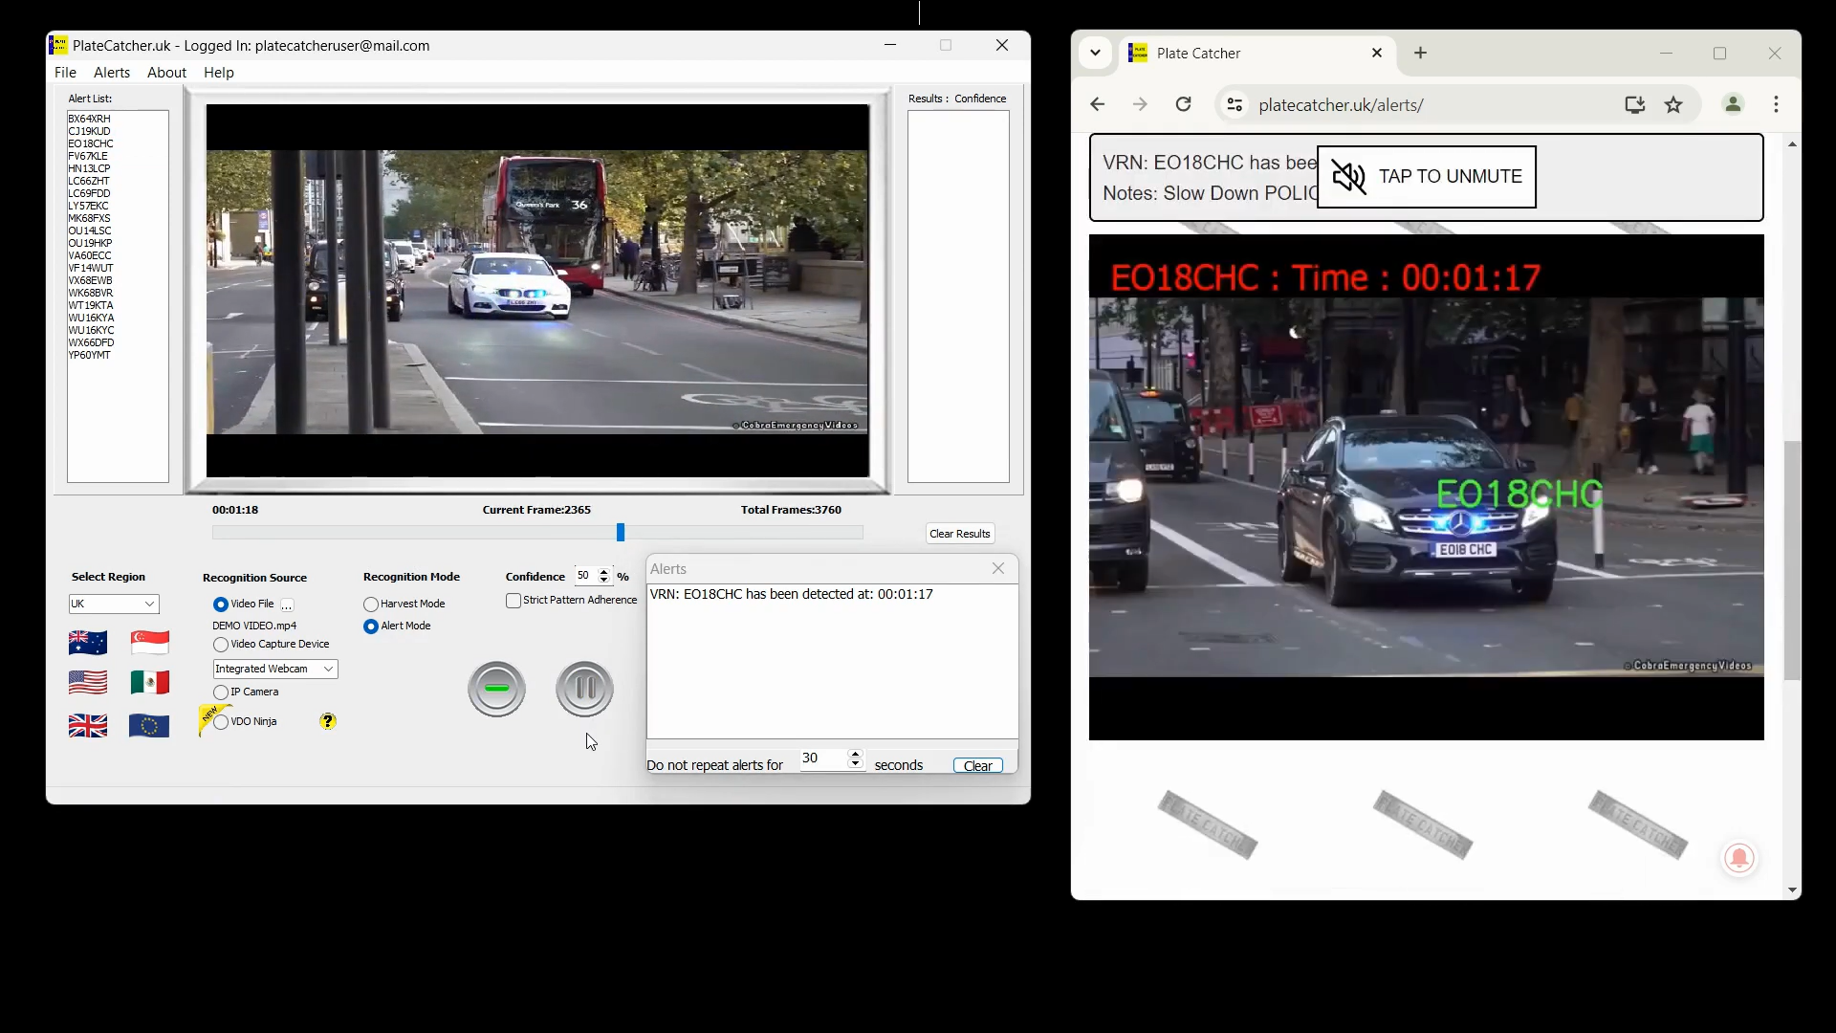Image resolution: width=1836 pixels, height=1033 pixels.
Task: Tap to unmute the browser video
Action: point(1427,177)
